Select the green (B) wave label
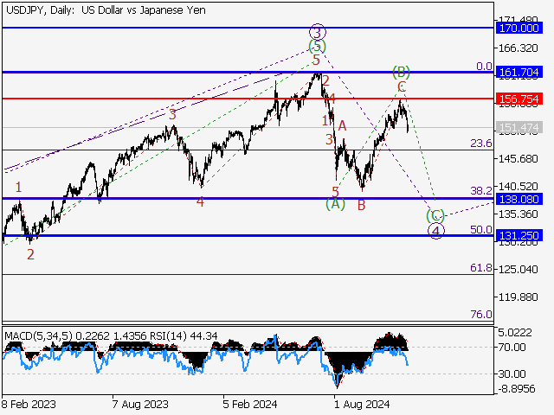Screen dimensions: 554x415 pos(401,71)
